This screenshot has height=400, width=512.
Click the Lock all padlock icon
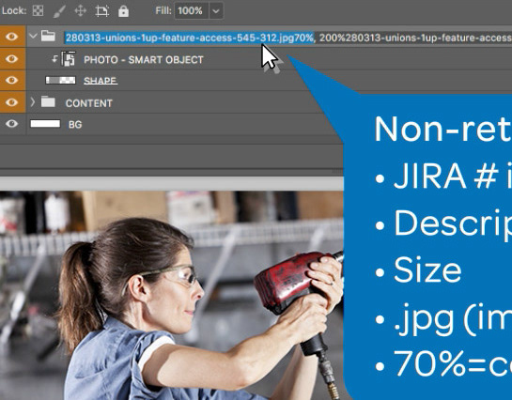(x=123, y=11)
